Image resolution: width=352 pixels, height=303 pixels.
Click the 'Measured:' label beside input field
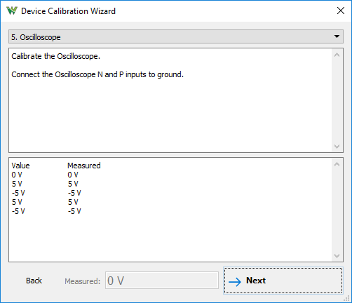point(82,281)
